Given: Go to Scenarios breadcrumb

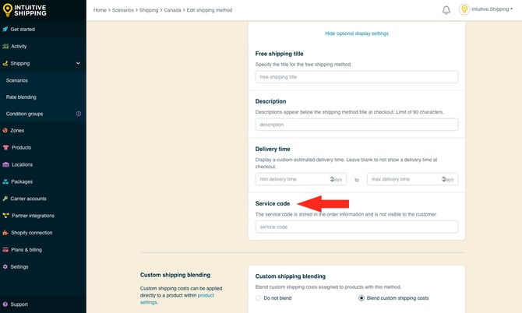Looking at the screenshot, I should point(123,10).
